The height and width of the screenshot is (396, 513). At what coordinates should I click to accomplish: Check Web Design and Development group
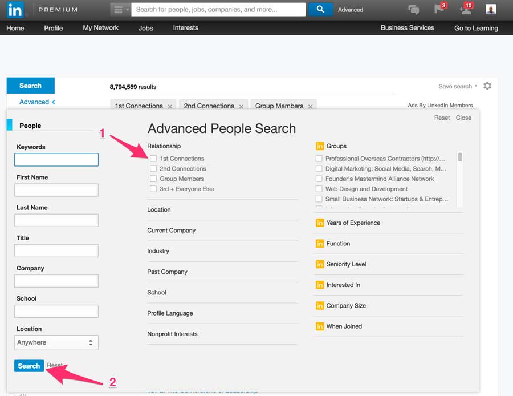point(319,189)
